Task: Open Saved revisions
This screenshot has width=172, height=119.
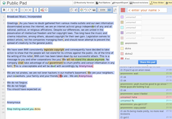Action: click(139, 3)
